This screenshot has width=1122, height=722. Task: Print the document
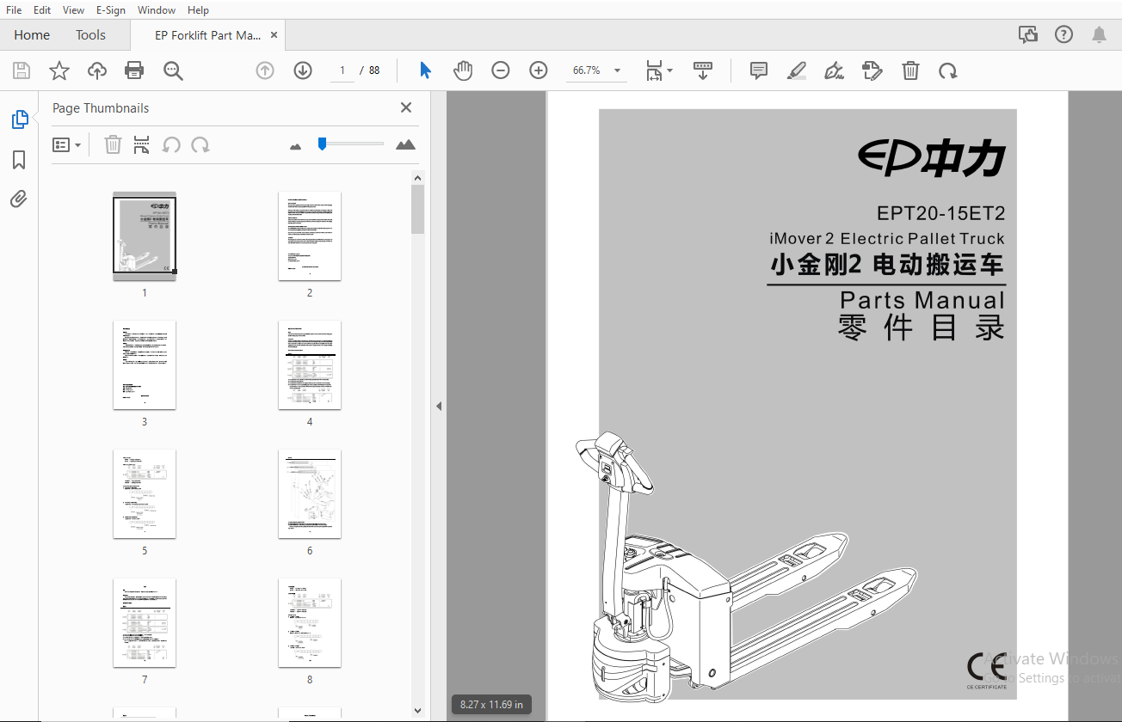pyautogui.click(x=135, y=70)
